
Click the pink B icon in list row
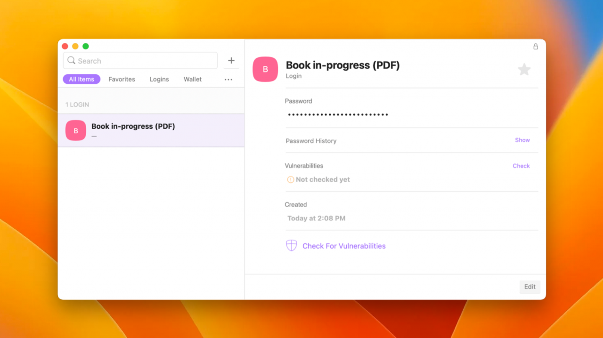click(76, 130)
